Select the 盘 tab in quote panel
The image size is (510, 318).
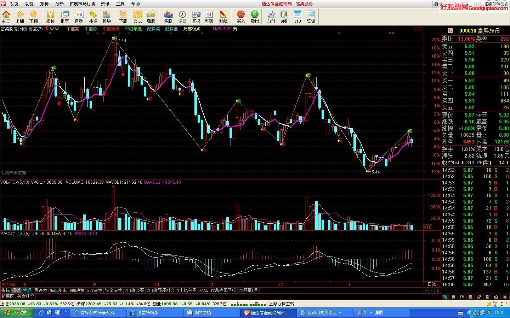(x=471, y=297)
